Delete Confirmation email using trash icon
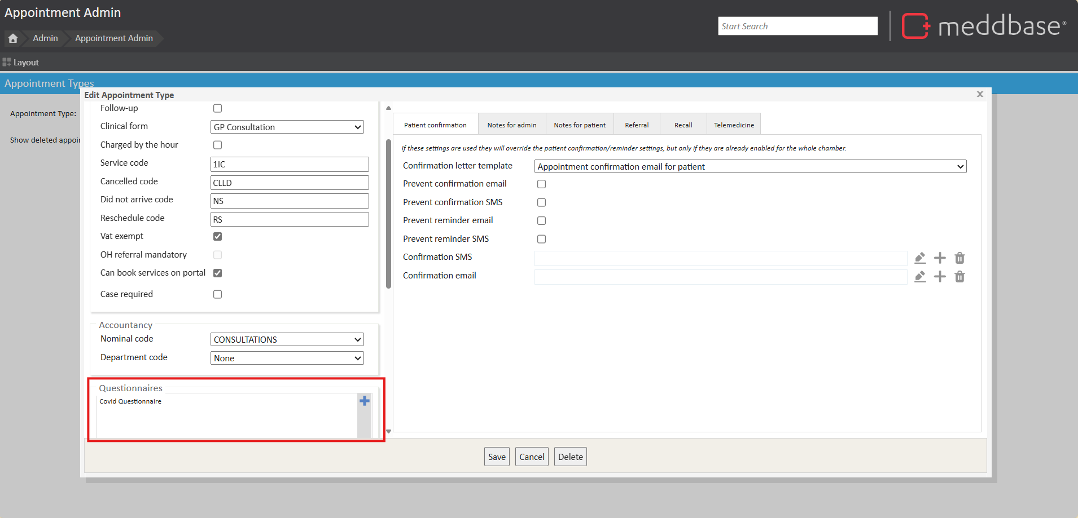The image size is (1078, 518). [959, 277]
